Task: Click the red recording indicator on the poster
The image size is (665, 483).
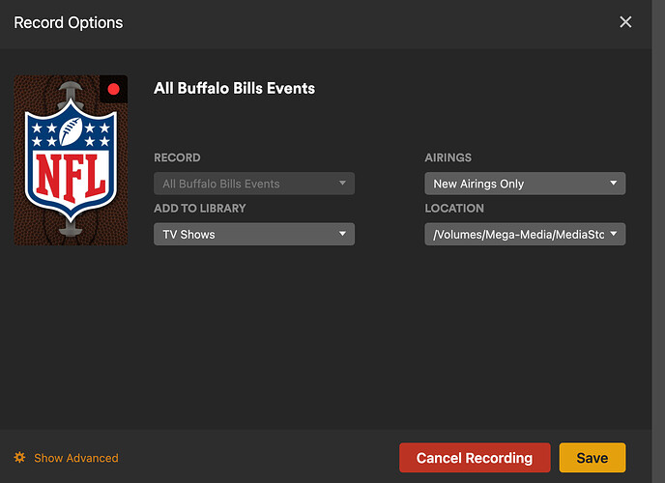Action: [113, 89]
